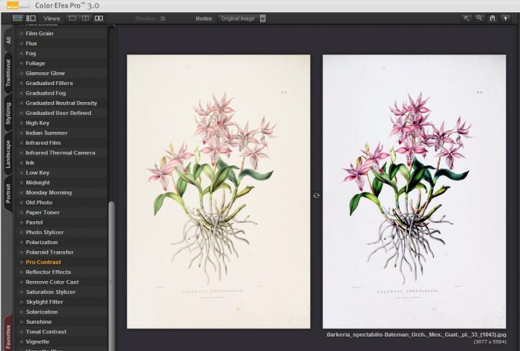520x351 pixels.
Task: Toggle favorite star for Film Grain
Action: pyautogui.click(x=21, y=33)
